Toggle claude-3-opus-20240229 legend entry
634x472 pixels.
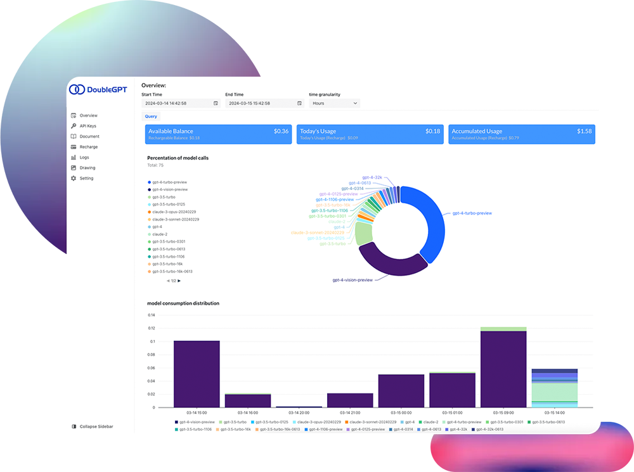174,212
